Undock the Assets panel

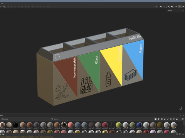tap(180, 115)
